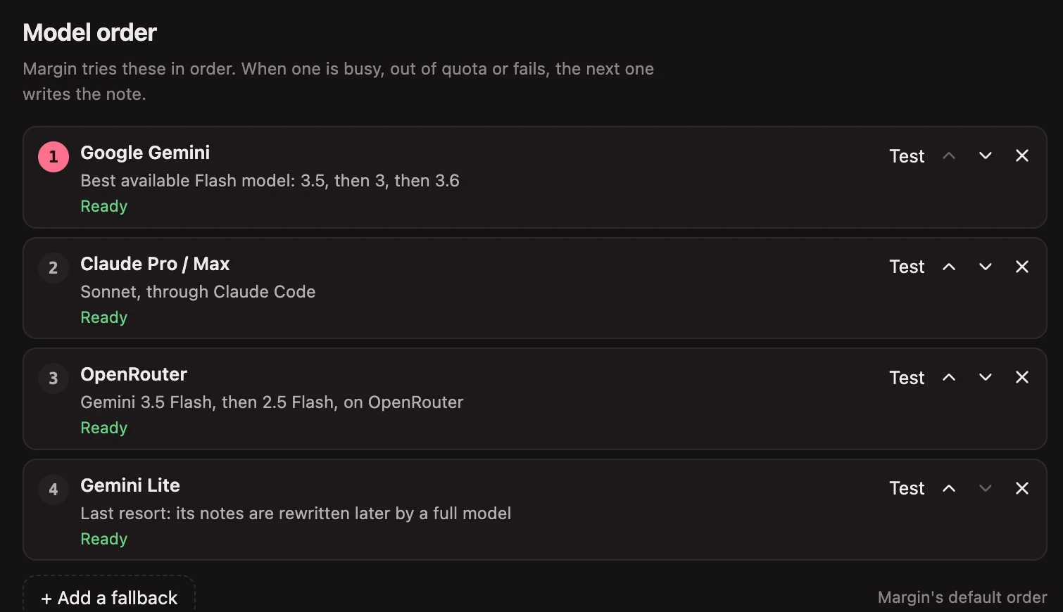Image resolution: width=1063 pixels, height=612 pixels.
Task: Remove Google Gemini from model order
Action: tap(1022, 155)
